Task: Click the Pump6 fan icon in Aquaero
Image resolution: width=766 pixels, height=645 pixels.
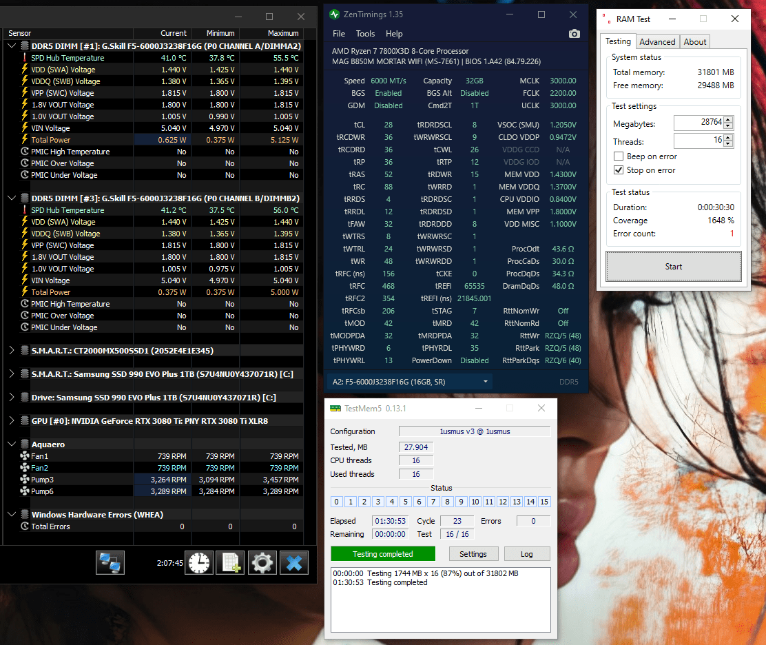Action: [x=24, y=491]
